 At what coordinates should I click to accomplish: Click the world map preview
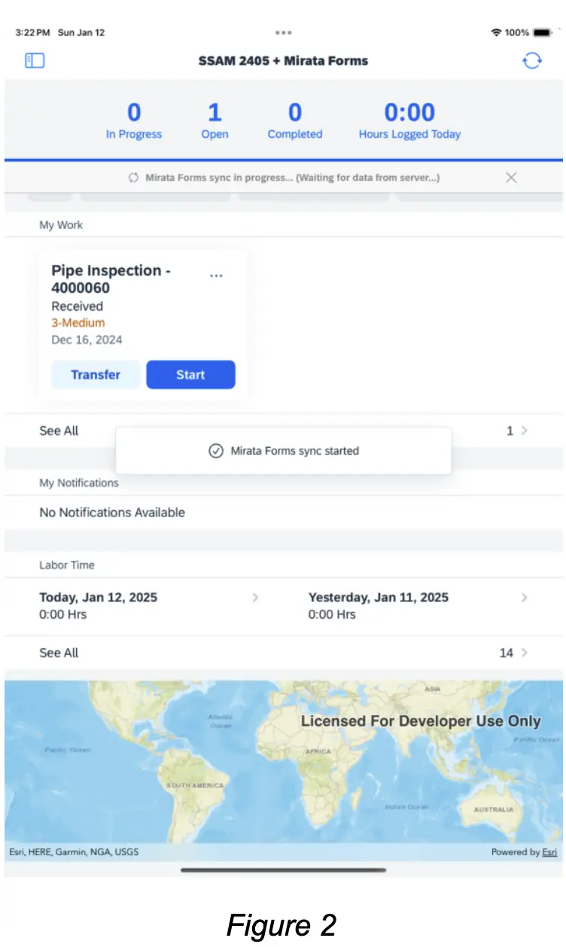tap(283, 760)
